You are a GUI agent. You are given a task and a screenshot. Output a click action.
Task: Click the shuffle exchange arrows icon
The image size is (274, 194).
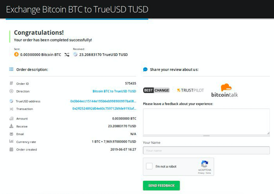click(67, 55)
